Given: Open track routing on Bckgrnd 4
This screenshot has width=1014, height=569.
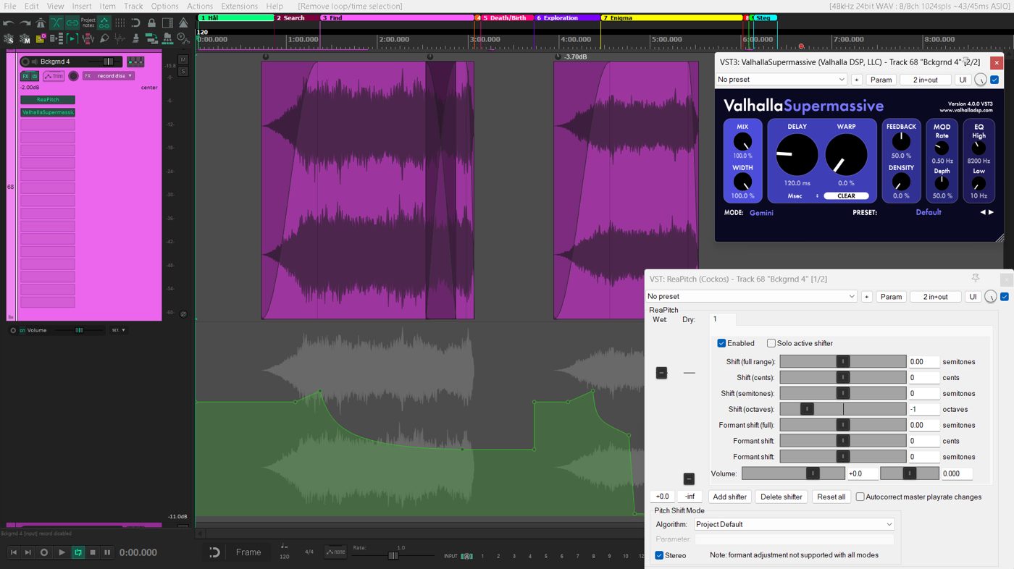Looking at the screenshot, I should pyautogui.click(x=135, y=62).
